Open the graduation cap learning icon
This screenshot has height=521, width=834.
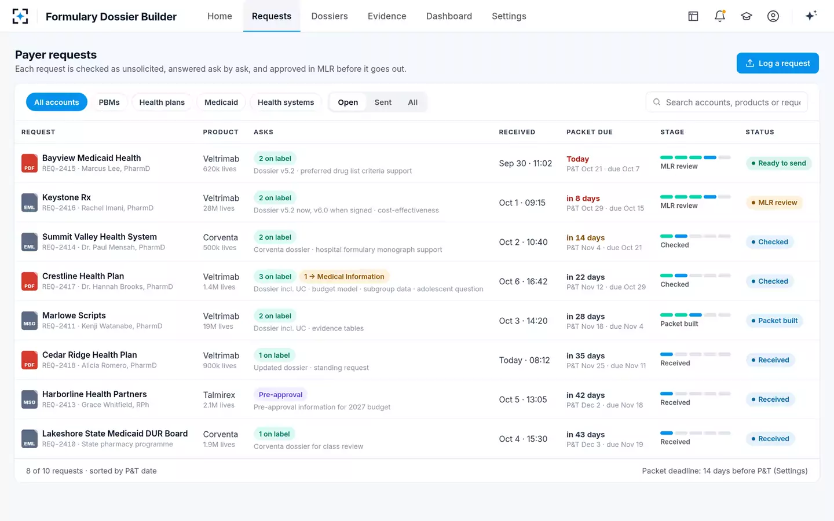(747, 16)
